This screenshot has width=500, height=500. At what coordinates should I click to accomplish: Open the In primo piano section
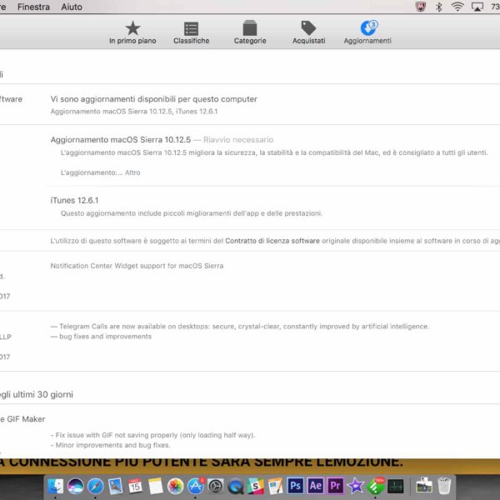point(132,32)
